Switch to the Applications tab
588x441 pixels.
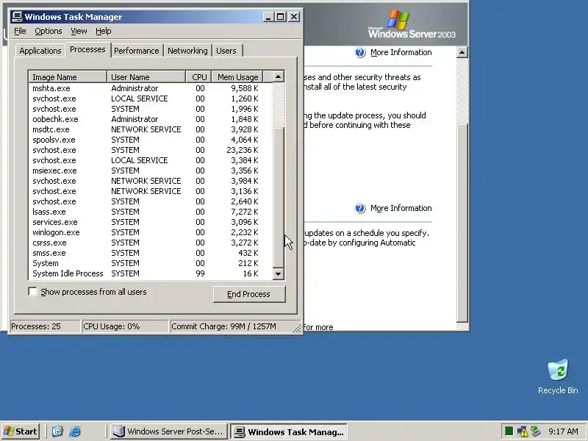click(40, 51)
